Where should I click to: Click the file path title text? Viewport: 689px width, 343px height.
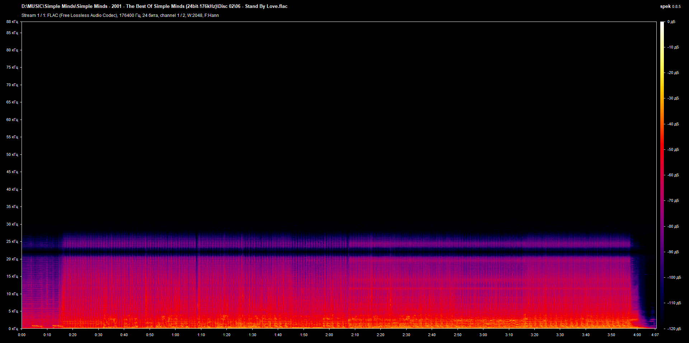[154, 6]
